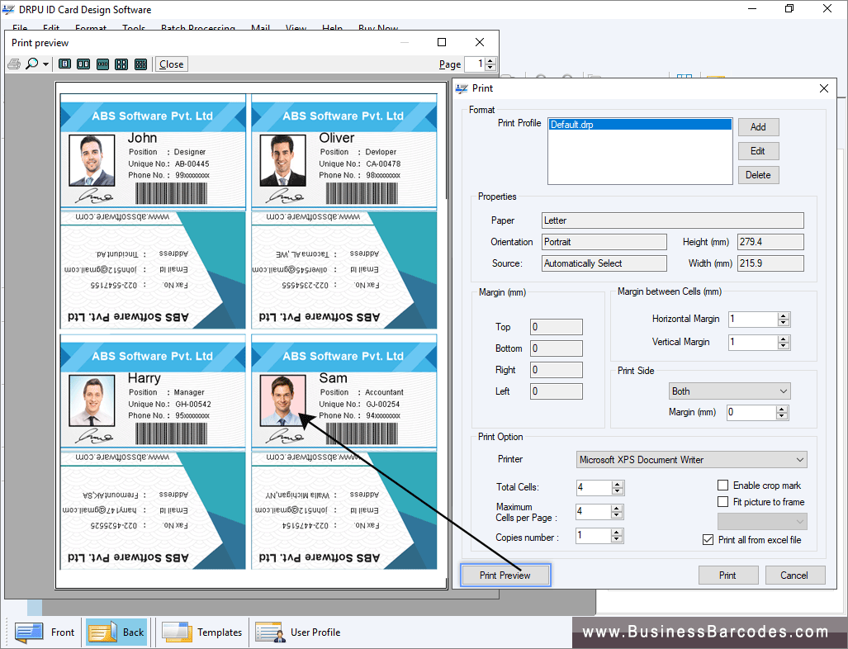The width and height of the screenshot is (848, 649).
Task: Enable crop mark option
Action: click(722, 485)
